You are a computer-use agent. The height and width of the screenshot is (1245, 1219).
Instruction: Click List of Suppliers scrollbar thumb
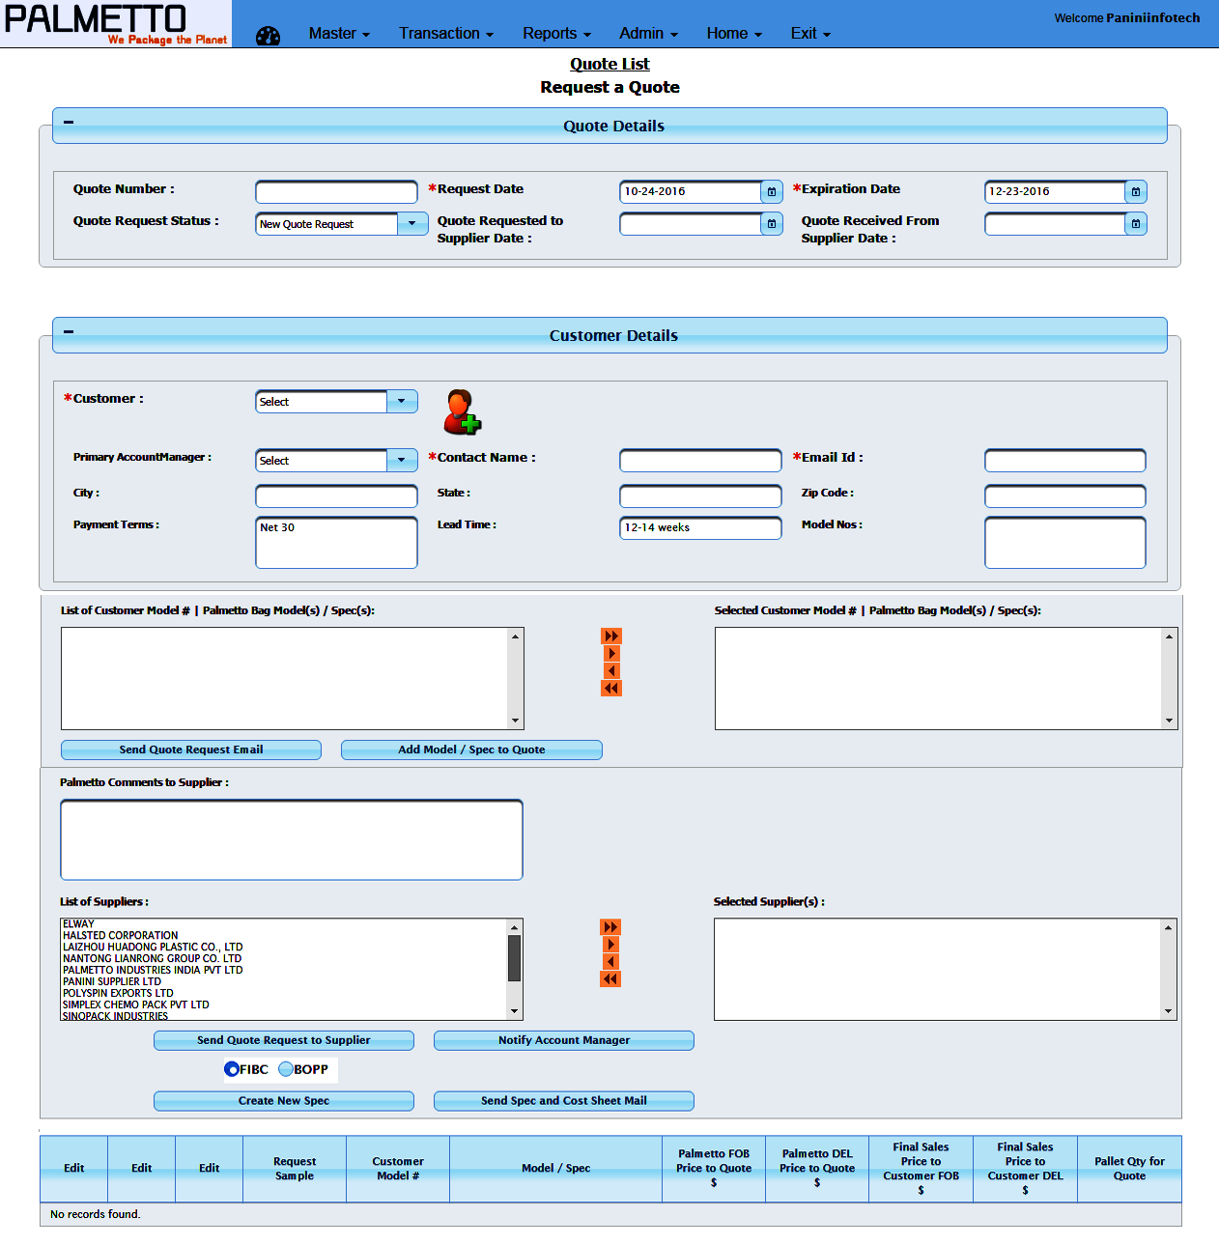[x=515, y=958]
